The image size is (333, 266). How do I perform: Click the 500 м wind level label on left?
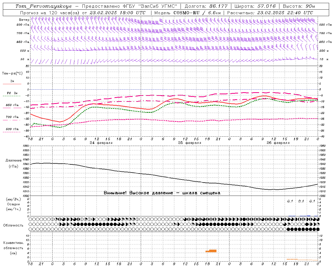point(25,51)
